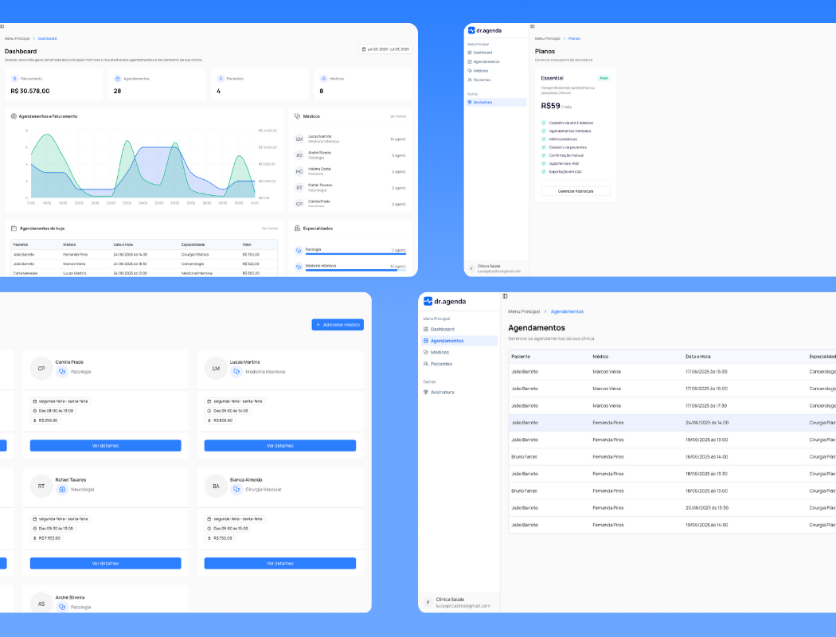Click the stethoscope icon beside Camila Prado's Patologia
The height and width of the screenshot is (637, 836).
point(62,371)
